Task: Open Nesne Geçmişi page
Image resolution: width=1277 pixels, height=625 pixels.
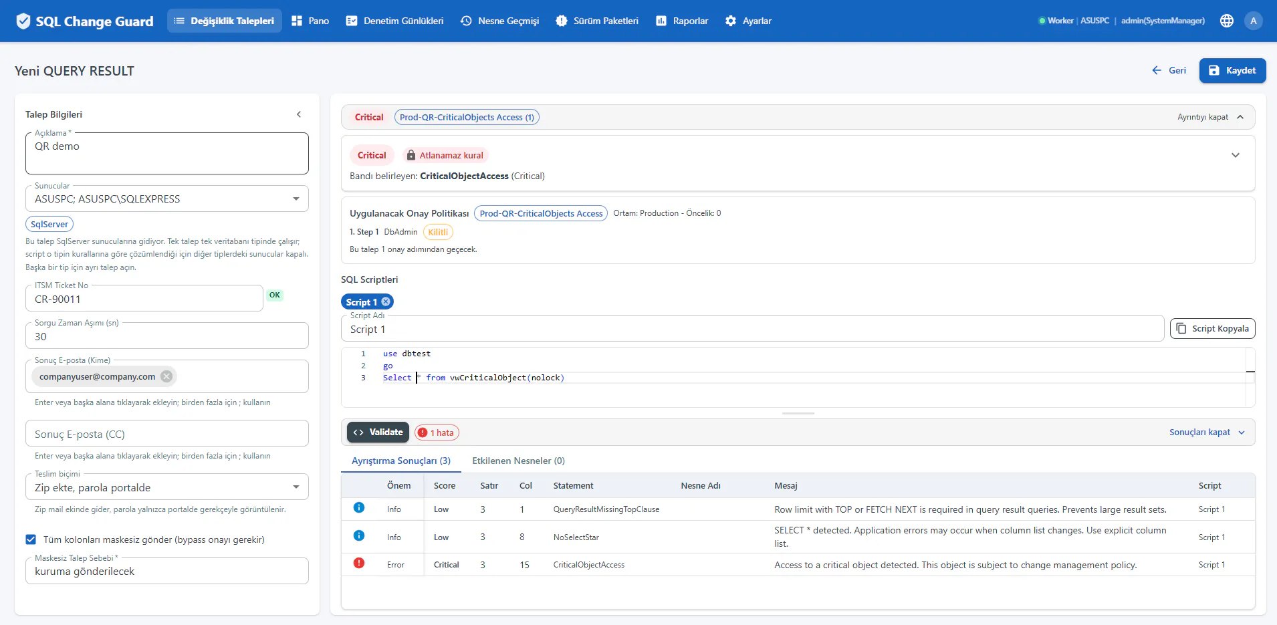Action: pos(499,21)
